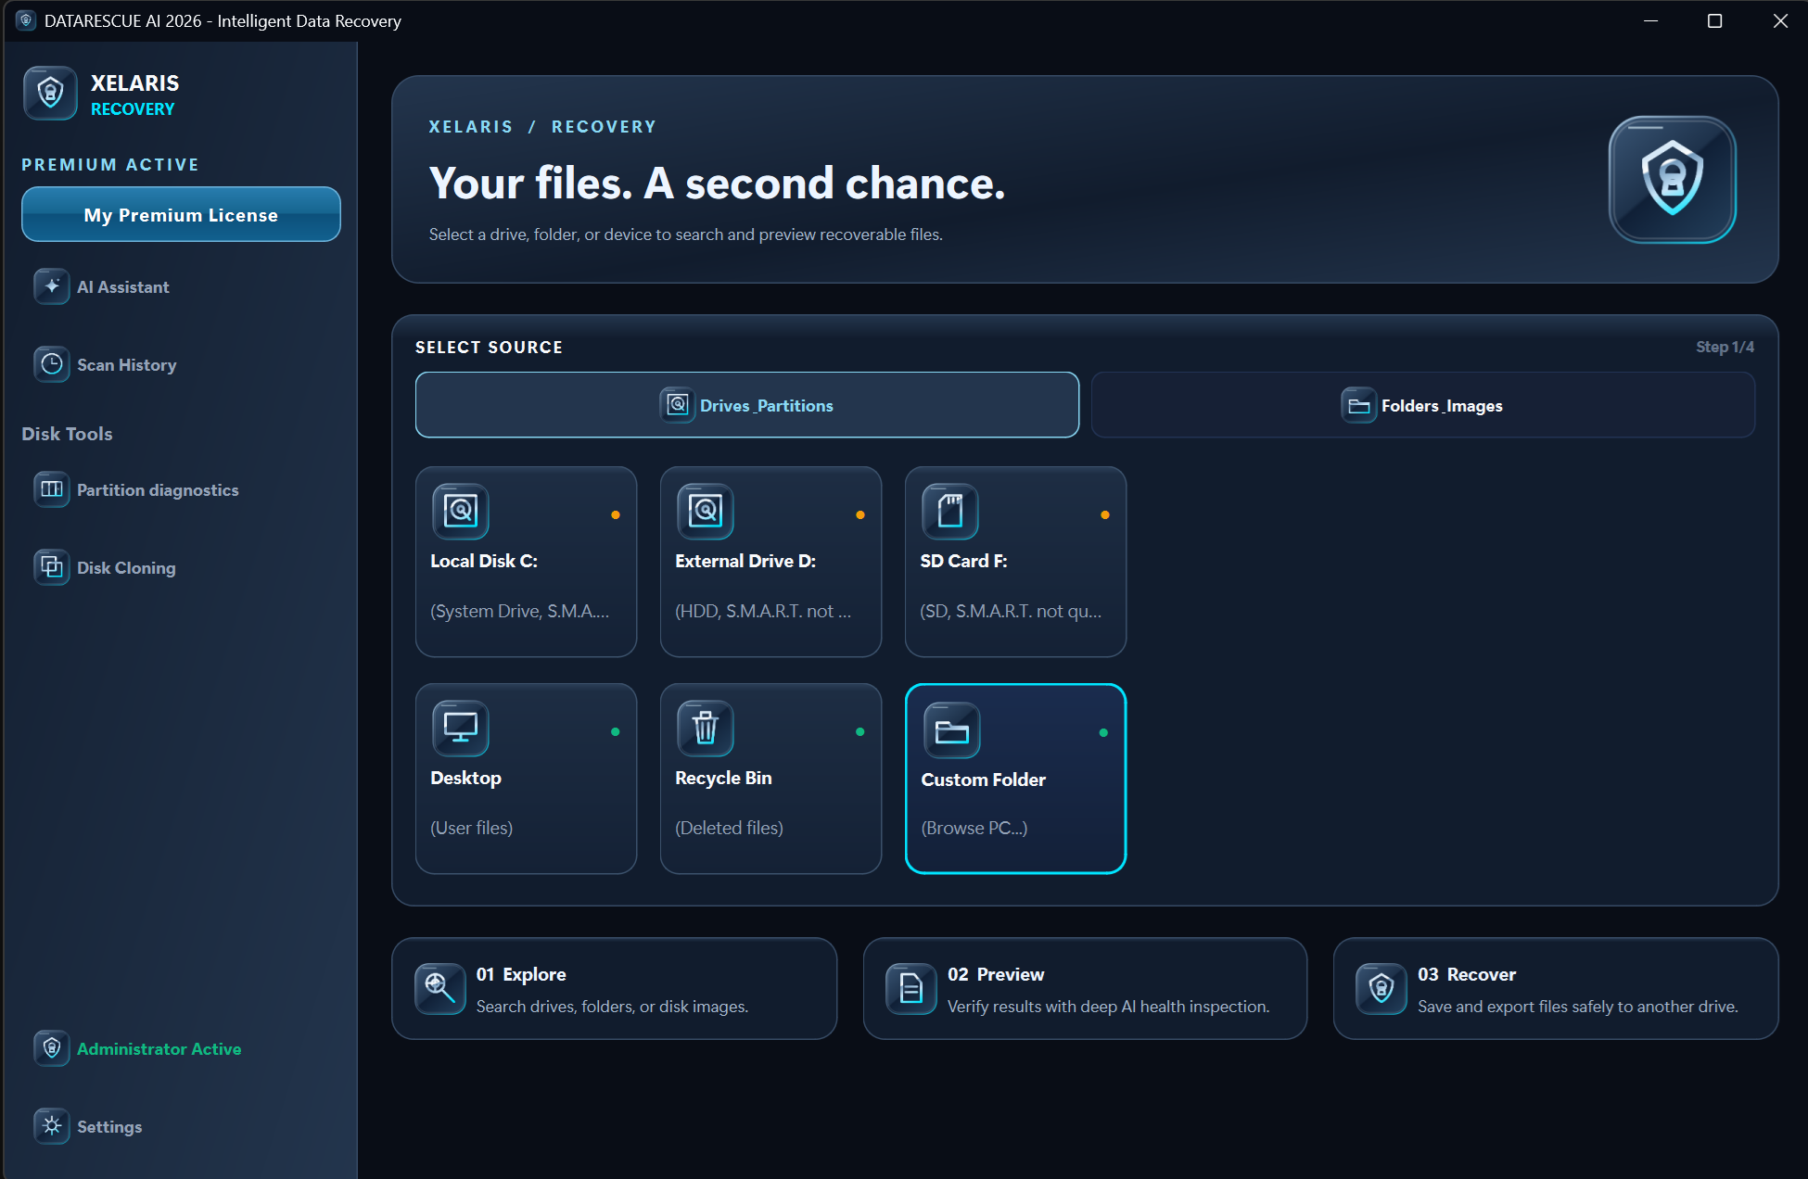This screenshot has height=1179, width=1808.
Task: Click 'Your files. A second chance.' headline
Action: click(717, 183)
